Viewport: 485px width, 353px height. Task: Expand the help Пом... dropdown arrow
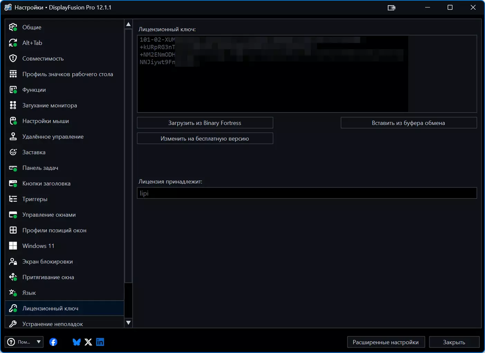pyautogui.click(x=39, y=342)
